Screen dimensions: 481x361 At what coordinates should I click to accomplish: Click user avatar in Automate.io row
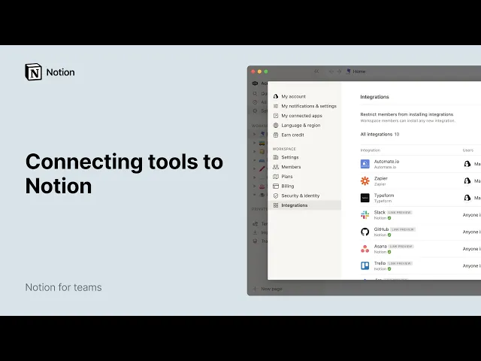pyautogui.click(x=467, y=164)
